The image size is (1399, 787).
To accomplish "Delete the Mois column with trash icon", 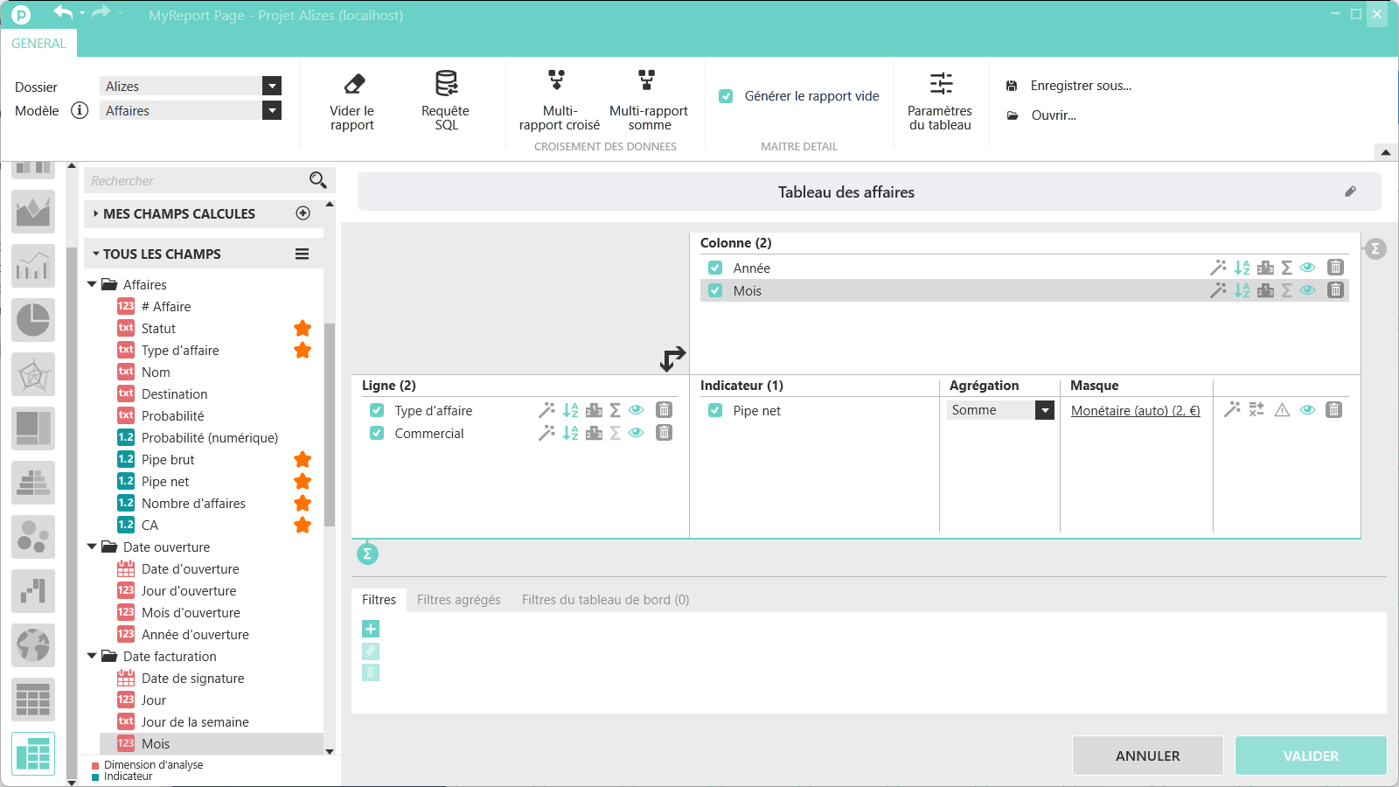I will [1335, 290].
